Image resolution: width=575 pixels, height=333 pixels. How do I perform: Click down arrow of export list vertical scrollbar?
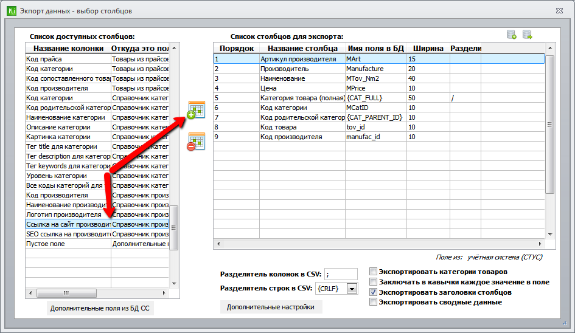(549, 235)
